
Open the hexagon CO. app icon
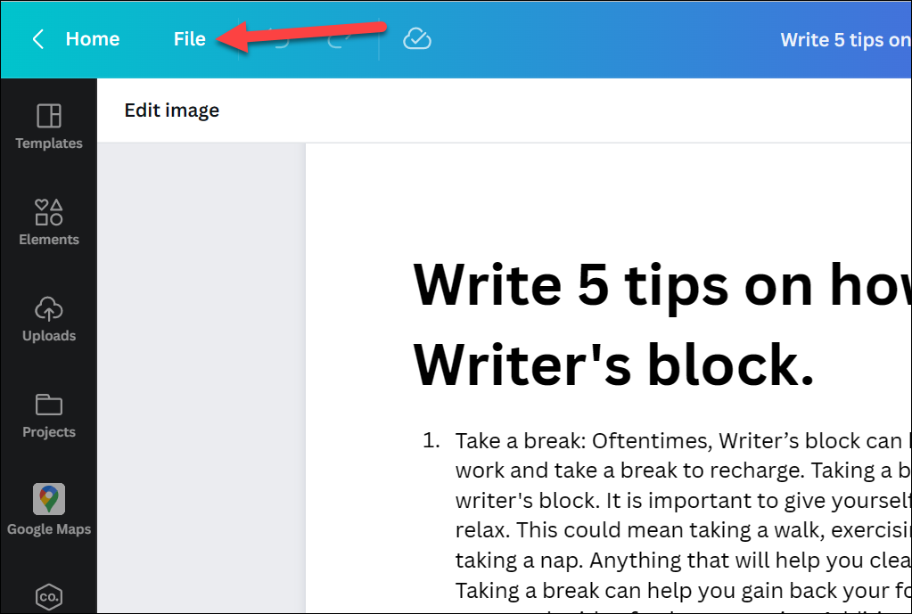click(x=49, y=596)
